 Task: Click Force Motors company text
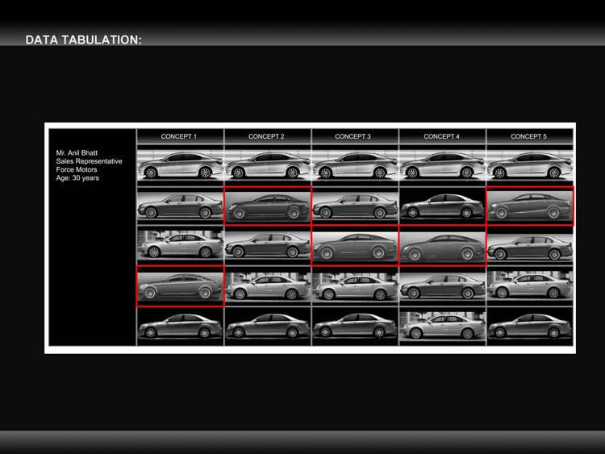[77, 169]
